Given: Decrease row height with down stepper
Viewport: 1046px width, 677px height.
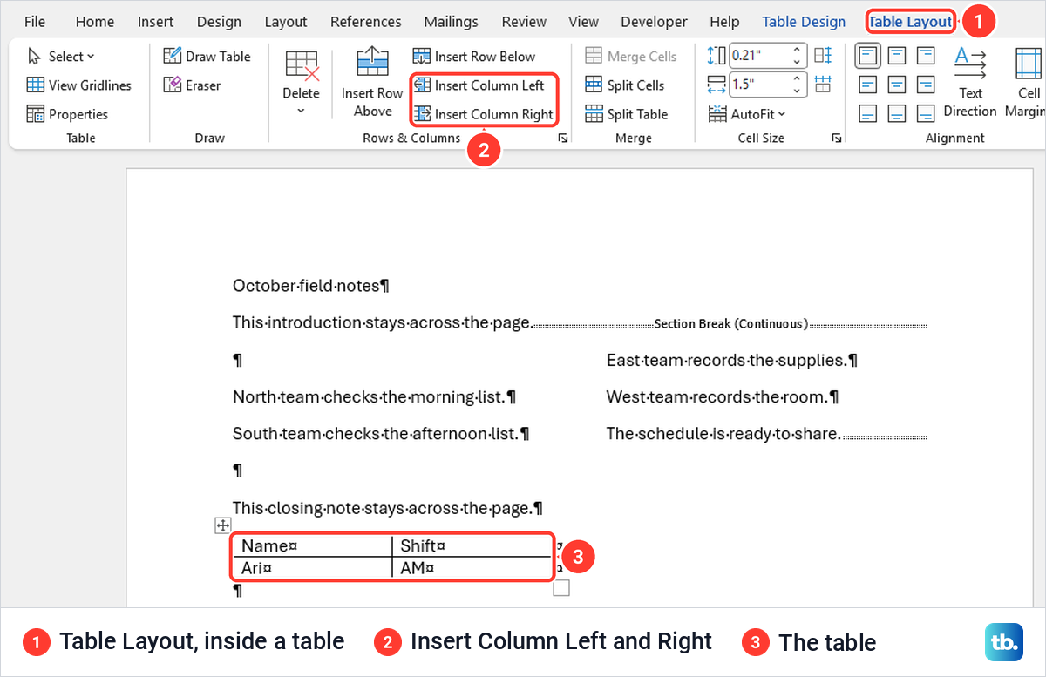Looking at the screenshot, I should (797, 62).
